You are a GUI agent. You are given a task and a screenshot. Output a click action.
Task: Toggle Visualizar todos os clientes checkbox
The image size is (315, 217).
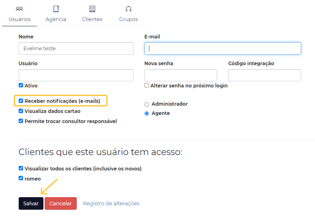(21, 168)
